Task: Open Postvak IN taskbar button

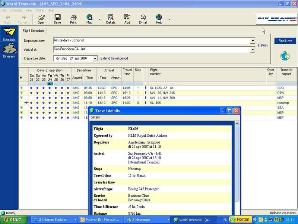Action: [x=101, y=220]
